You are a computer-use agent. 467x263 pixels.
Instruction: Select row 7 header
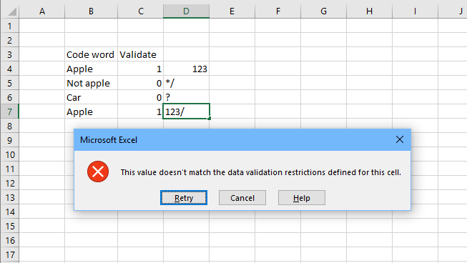10,111
